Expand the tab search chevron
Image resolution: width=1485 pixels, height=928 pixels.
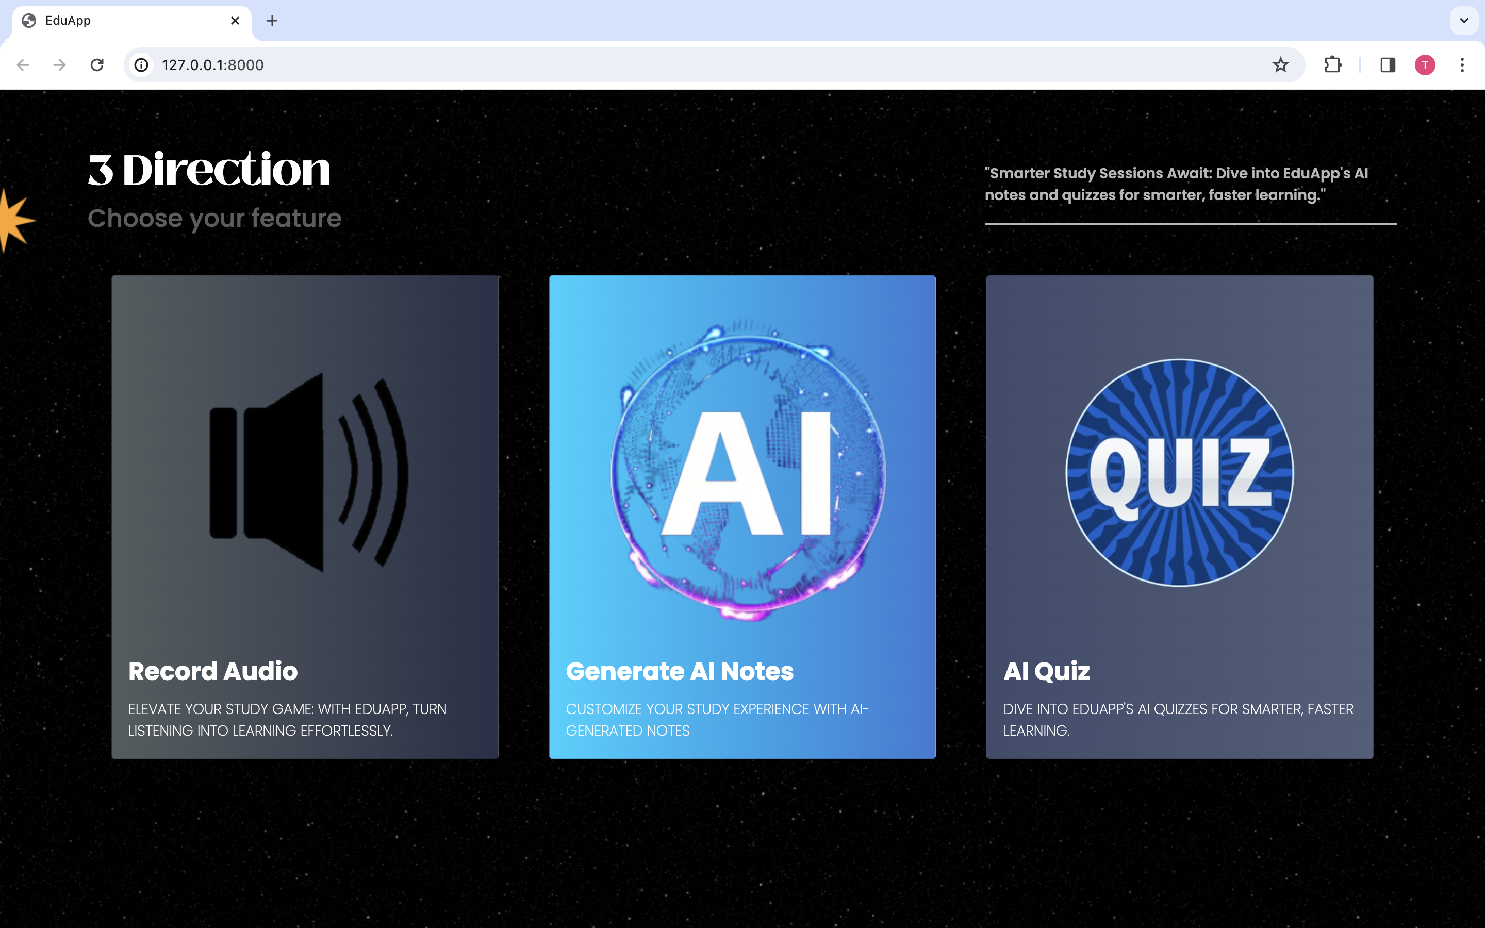[1463, 21]
